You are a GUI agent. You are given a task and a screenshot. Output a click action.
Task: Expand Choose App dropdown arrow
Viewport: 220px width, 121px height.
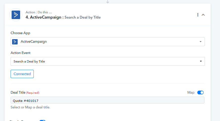click(x=201, y=42)
